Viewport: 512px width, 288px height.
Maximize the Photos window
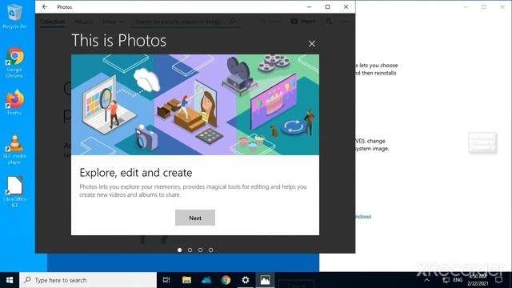coord(327,7)
